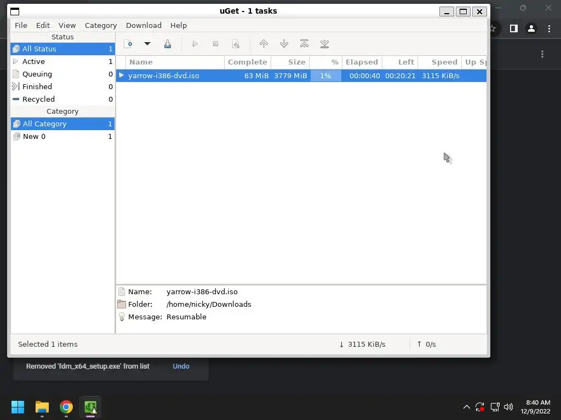Click the Pause download toolbar icon
Screen dimensions: 561x420
tap(215, 44)
